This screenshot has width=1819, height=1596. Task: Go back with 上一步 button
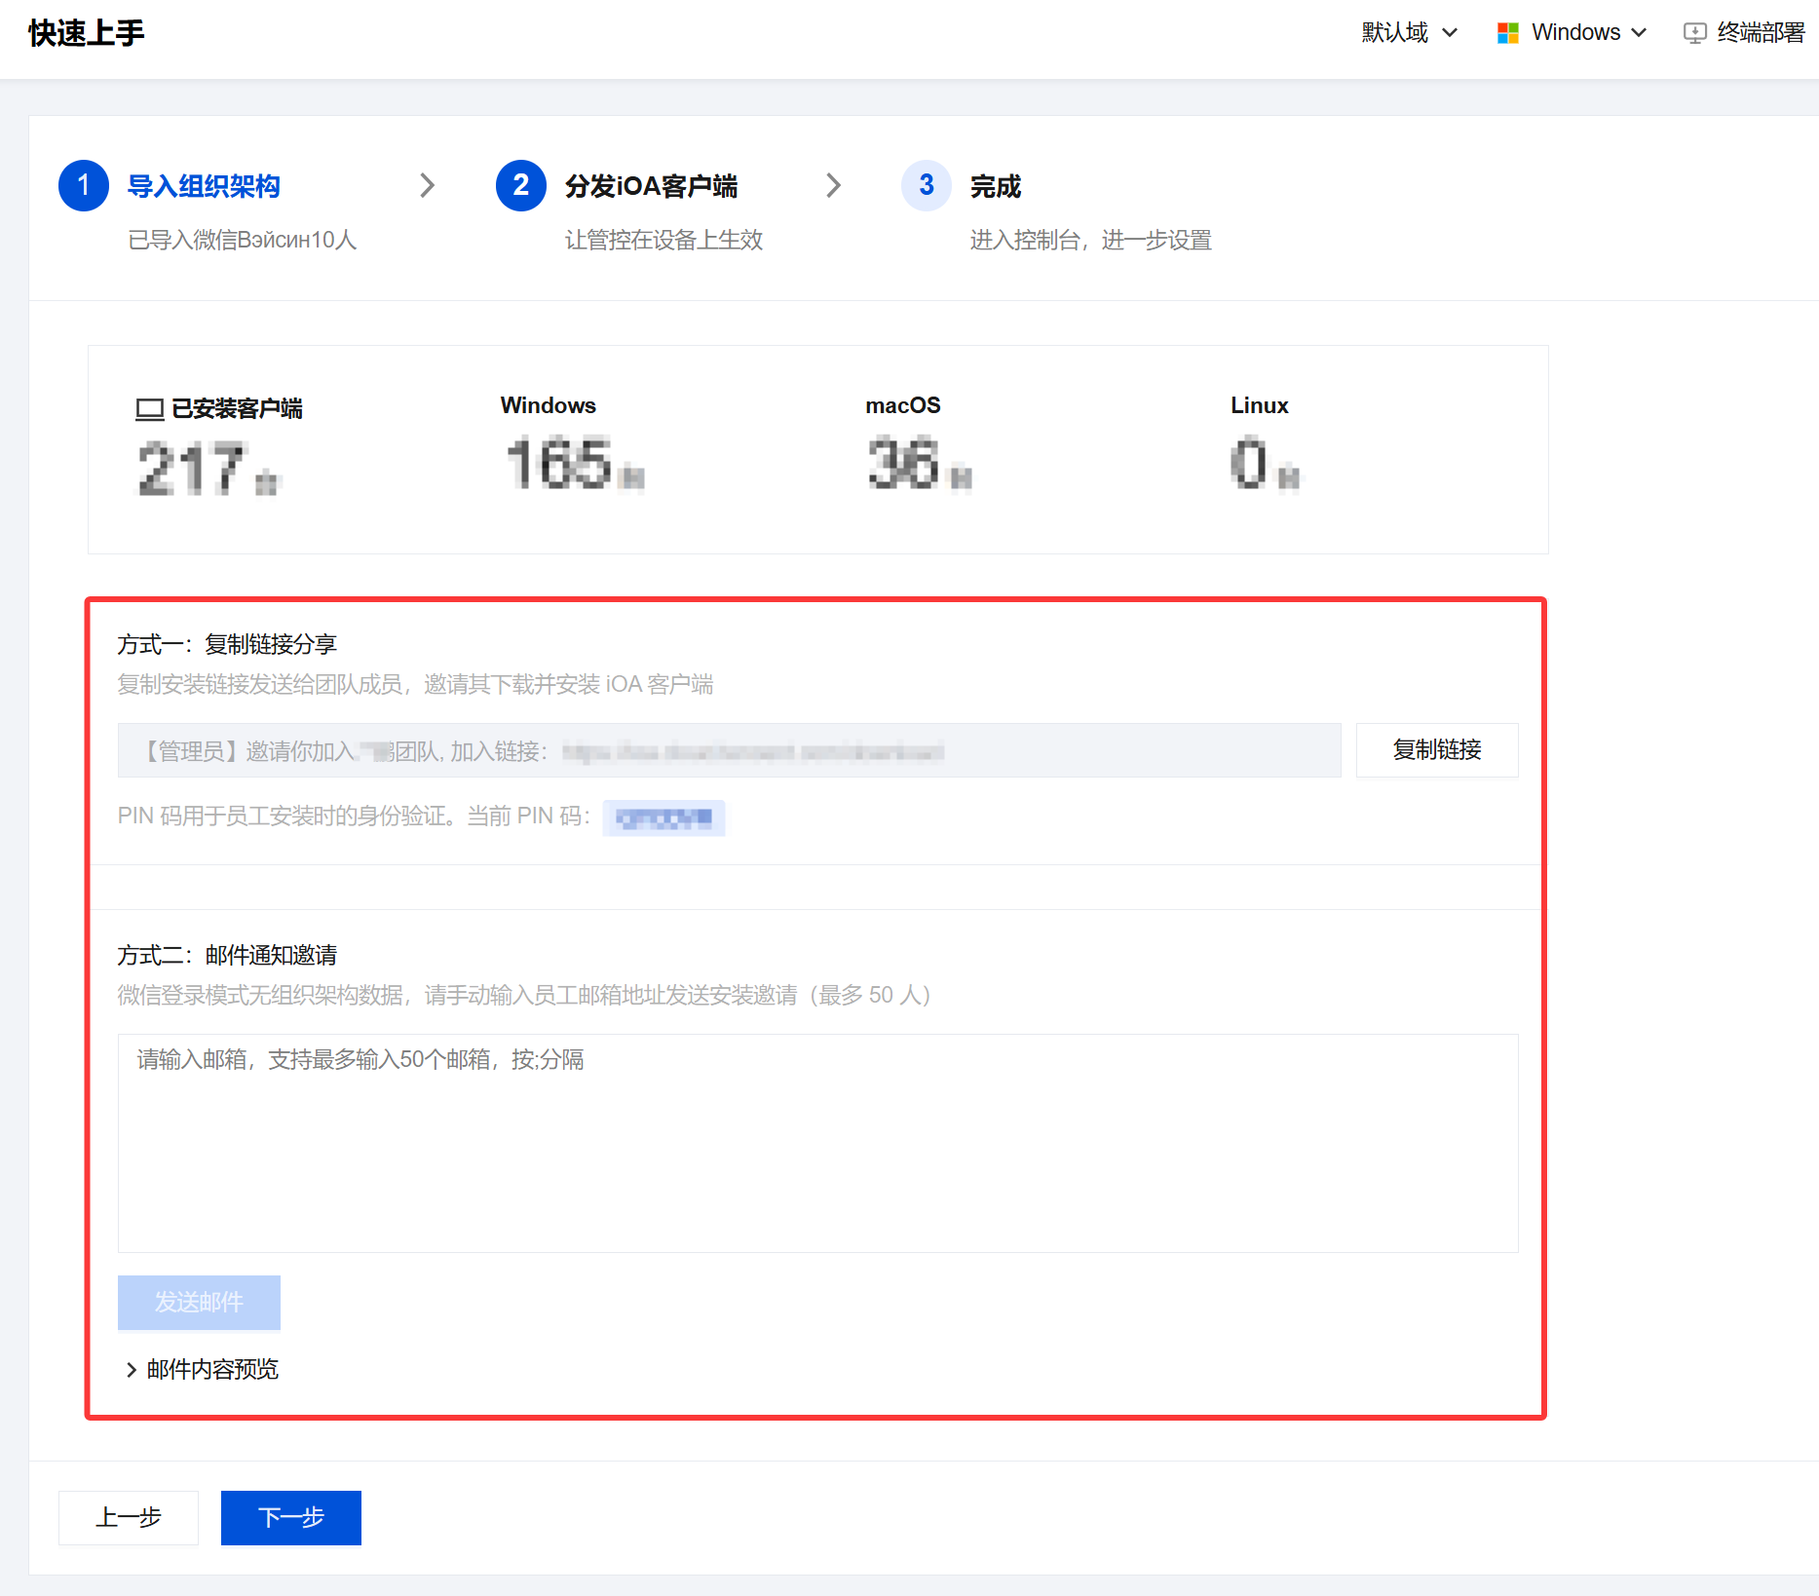[x=129, y=1518]
